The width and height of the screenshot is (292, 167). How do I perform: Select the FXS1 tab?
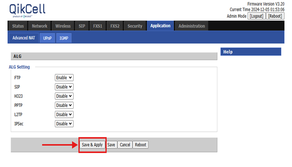[98, 26]
